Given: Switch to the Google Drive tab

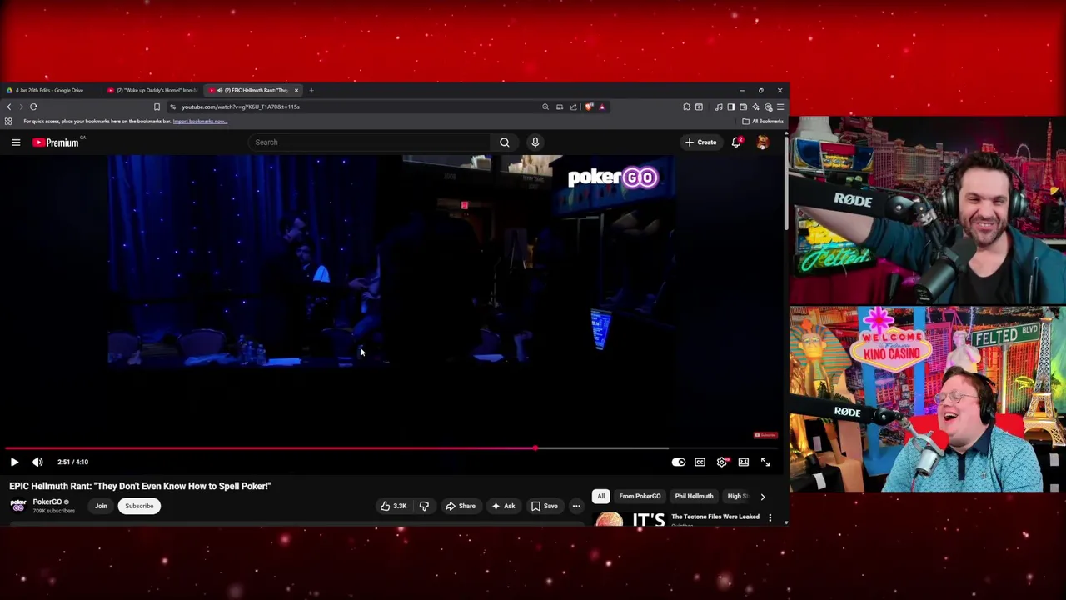Looking at the screenshot, I should pos(50,90).
